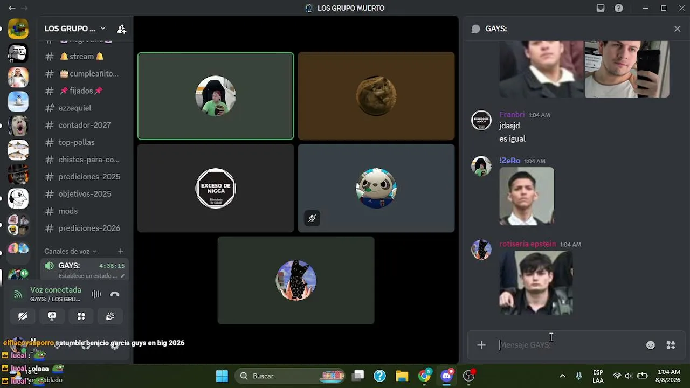Open the Windows Start menu
The height and width of the screenshot is (388, 690).
click(x=222, y=376)
